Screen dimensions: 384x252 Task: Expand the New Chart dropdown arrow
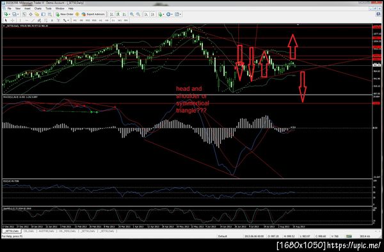10,14
